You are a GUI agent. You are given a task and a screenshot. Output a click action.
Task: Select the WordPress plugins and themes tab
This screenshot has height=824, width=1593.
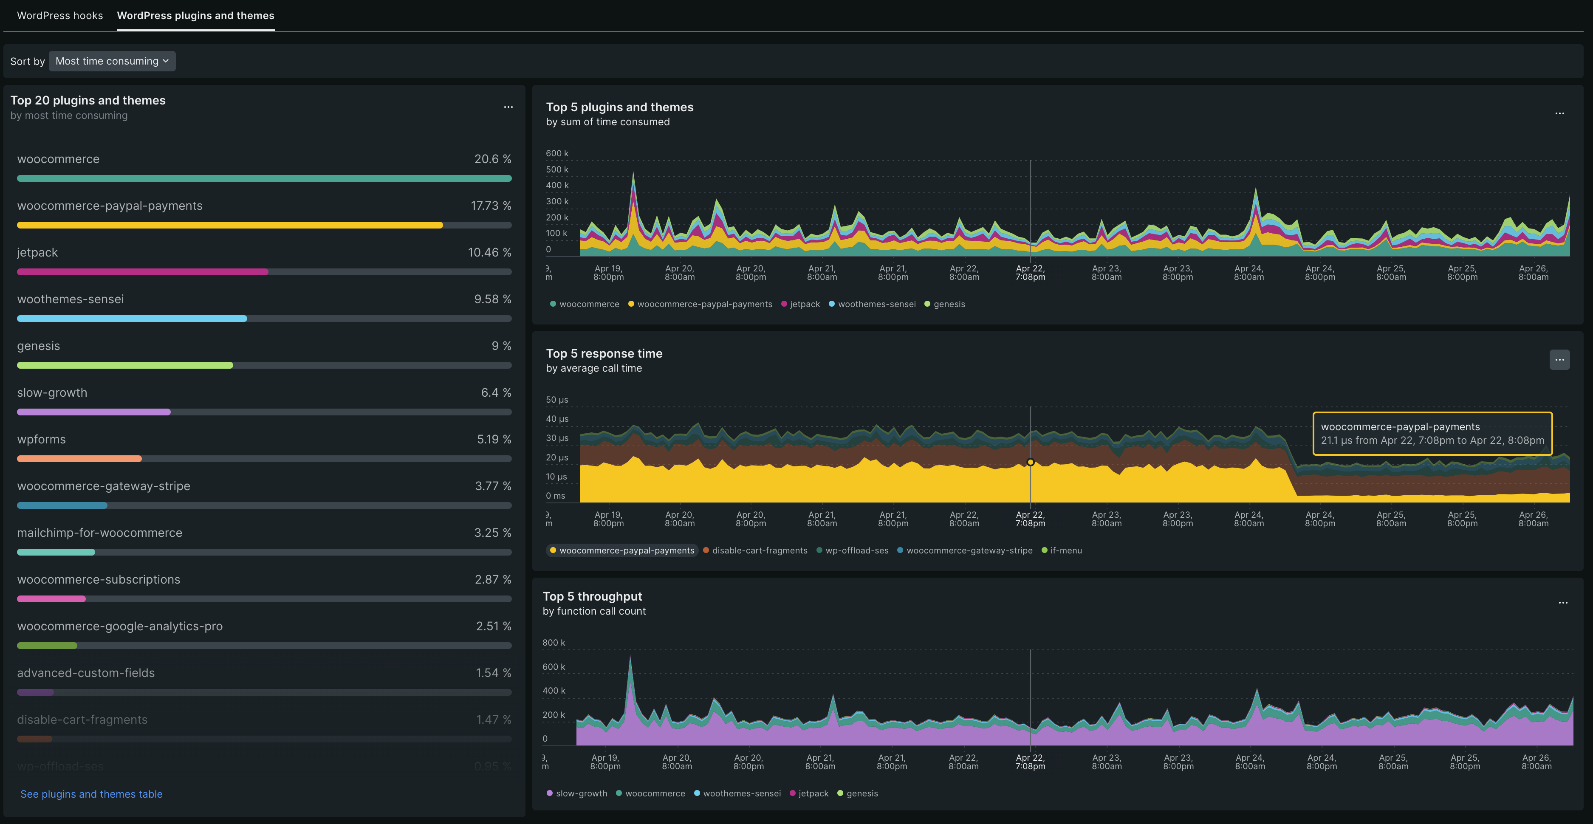coord(195,15)
